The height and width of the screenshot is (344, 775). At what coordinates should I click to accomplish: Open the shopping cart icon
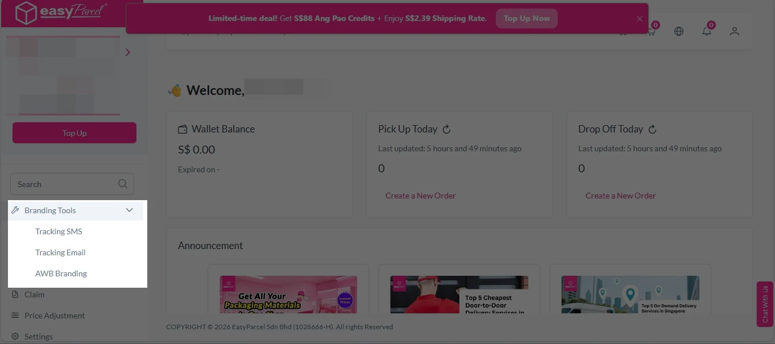click(651, 31)
